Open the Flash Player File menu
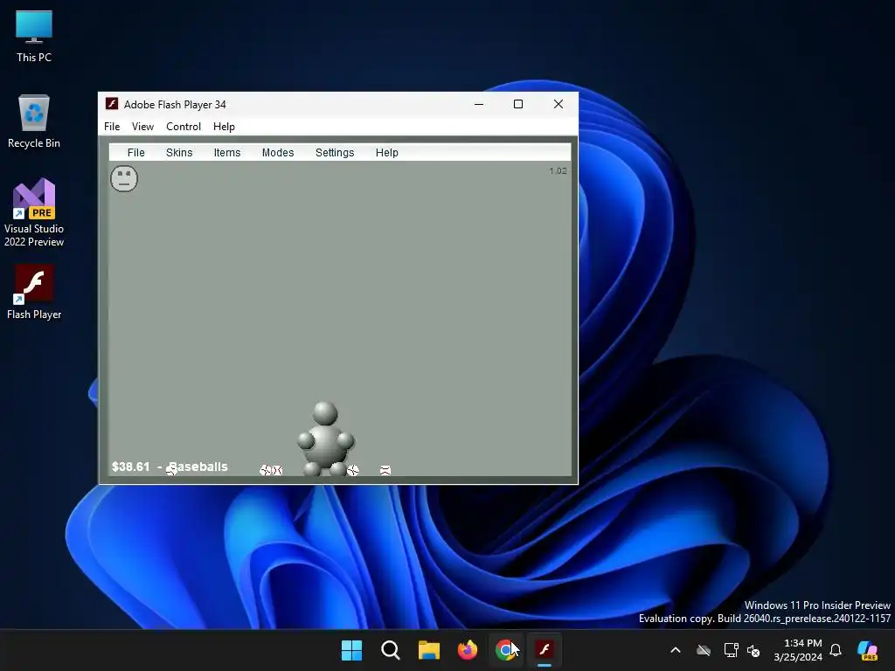This screenshot has height=671, width=895. click(112, 127)
